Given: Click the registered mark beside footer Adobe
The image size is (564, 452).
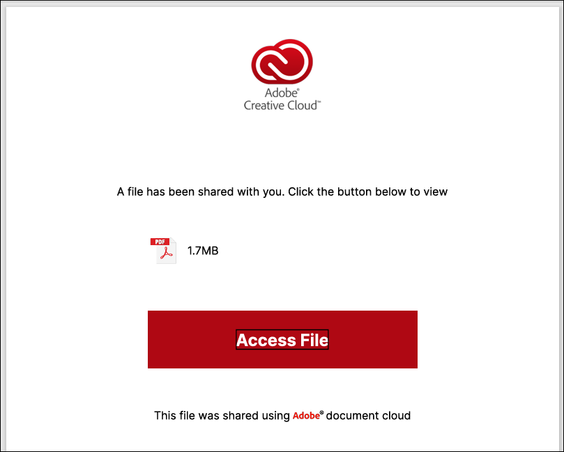Looking at the screenshot, I should coord(321,412).
